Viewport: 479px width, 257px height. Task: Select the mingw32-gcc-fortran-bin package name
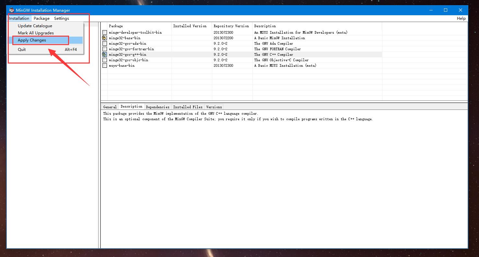(132, 49)
